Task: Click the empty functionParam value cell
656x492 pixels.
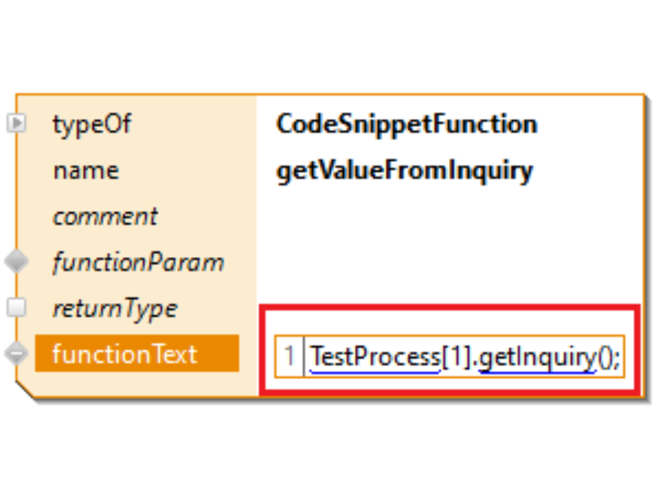Action: coord(449,262)
